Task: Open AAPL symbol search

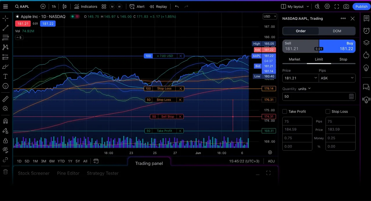Action: click(22, 6)
